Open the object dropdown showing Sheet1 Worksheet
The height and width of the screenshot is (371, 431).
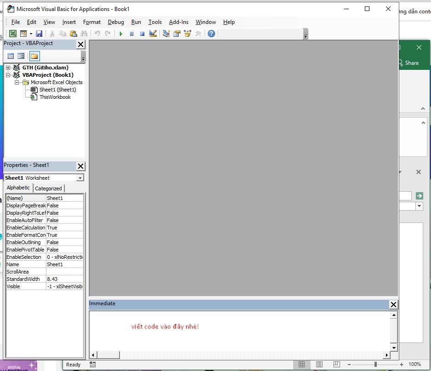pyautogui.click(x=80, y=177)
